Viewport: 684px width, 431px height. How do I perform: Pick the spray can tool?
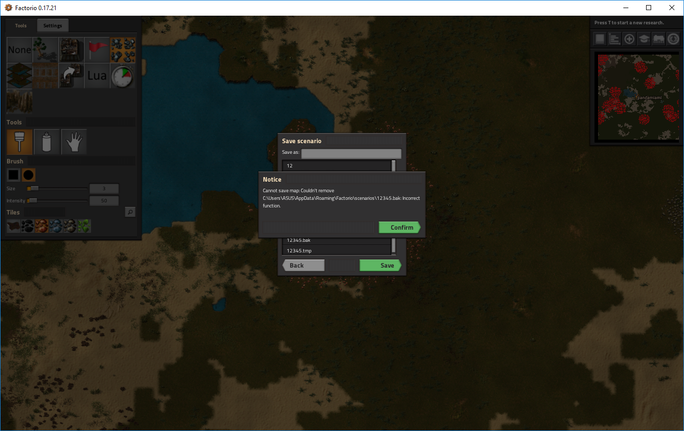pyautogui.click(x=47, y=142)
